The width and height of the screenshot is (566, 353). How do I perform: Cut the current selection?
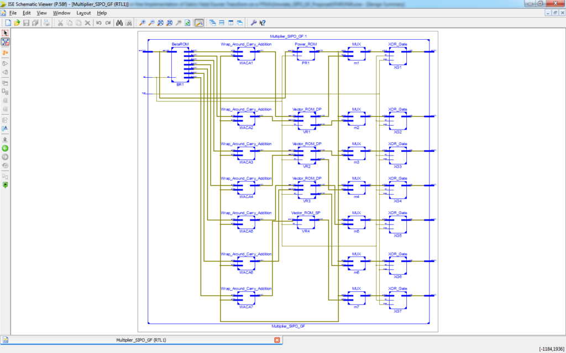coord(61,23)
